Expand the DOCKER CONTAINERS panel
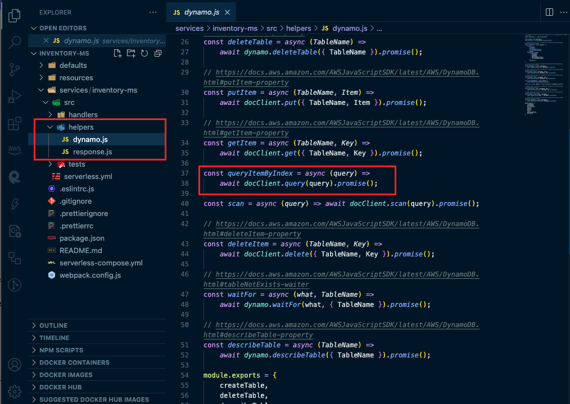The width and height of the screenshot is (570, 404). [97, 362]
